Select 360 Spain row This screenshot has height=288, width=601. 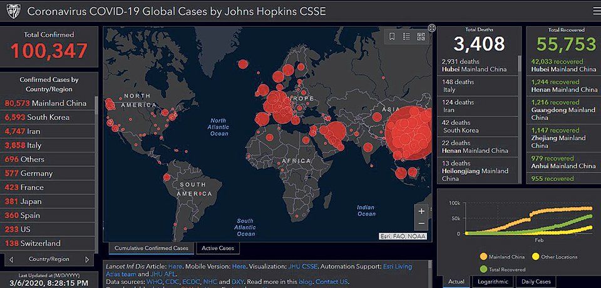47,216
